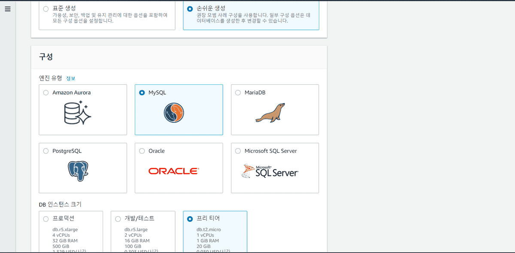The image size is (515, 253).
Task: Click the red ORACLE logo
Action: coord(174,171)
